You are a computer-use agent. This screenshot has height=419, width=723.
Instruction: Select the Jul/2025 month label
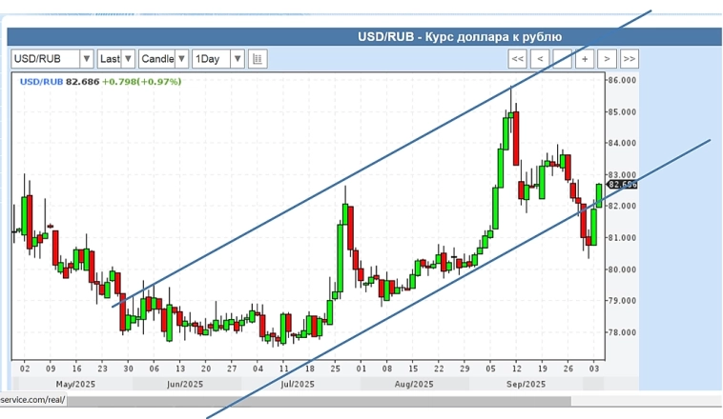(x=297, y=384)
